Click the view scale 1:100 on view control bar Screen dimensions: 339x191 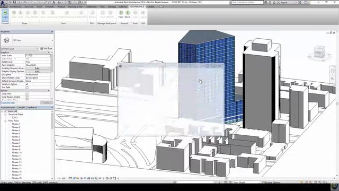pos(62,178)
